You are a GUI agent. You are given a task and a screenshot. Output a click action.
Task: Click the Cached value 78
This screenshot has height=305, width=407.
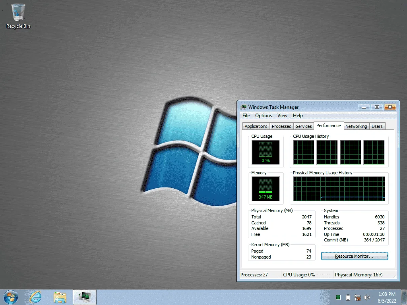[309, 223]
